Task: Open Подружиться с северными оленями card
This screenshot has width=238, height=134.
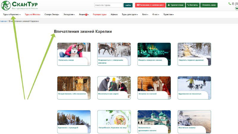Action: (x=114, y=54)
